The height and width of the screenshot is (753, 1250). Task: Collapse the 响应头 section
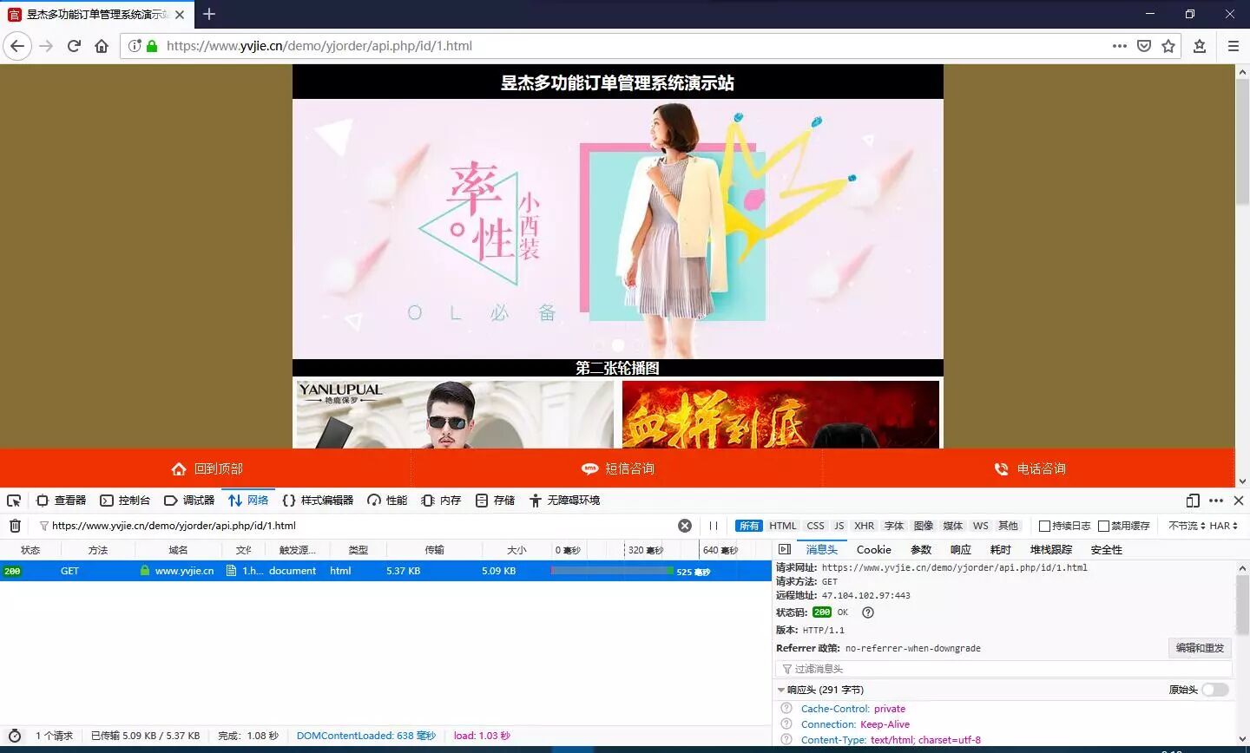point(781,690)
